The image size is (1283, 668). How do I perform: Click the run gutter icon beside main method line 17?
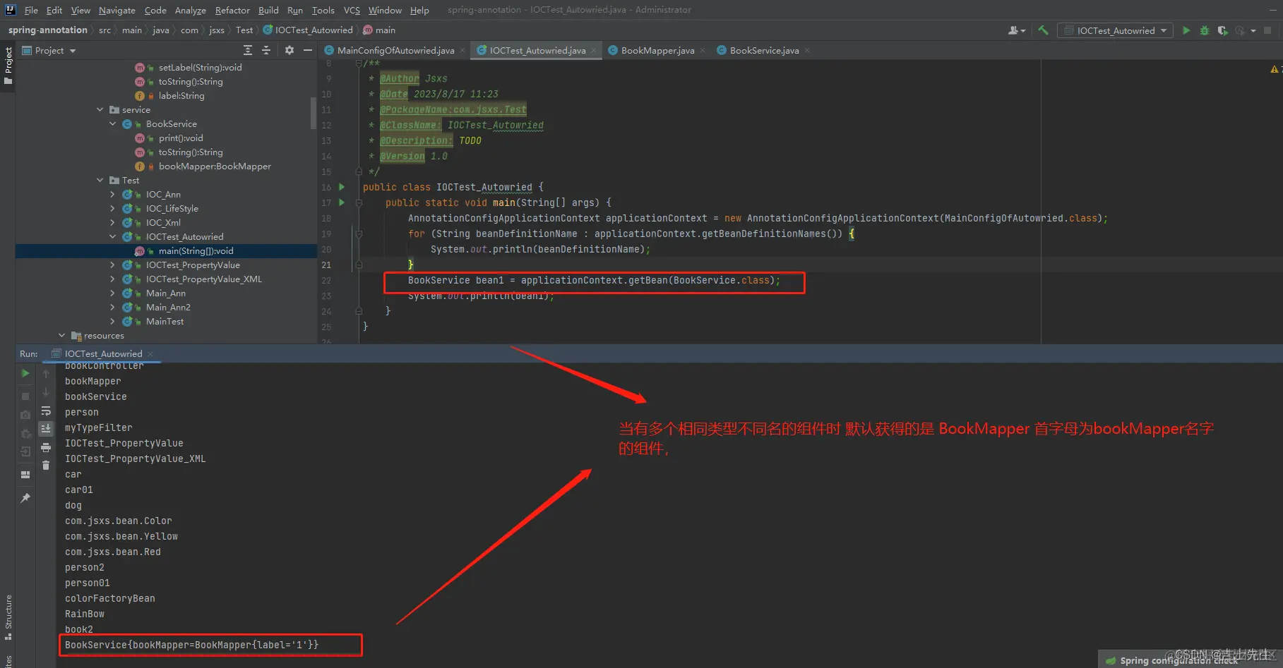tap(342, 202)
